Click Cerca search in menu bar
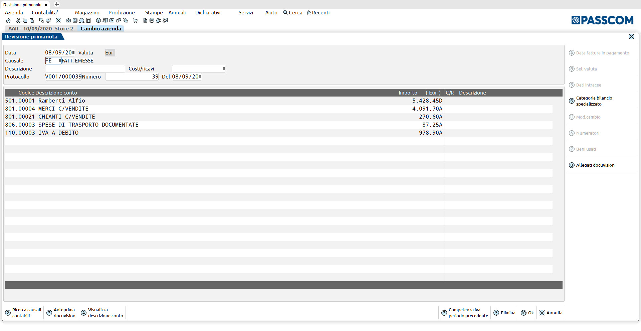641x331 pixels. tap(293, 13)
